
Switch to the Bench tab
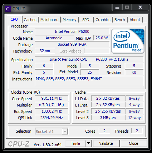pyautogui.click(x=120, y=20)
